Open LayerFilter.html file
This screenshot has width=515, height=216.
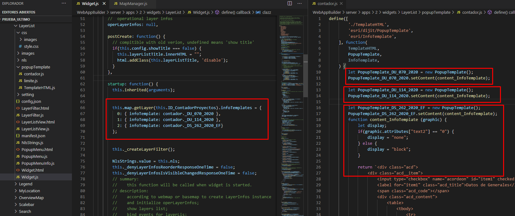[x=35, y=108]
